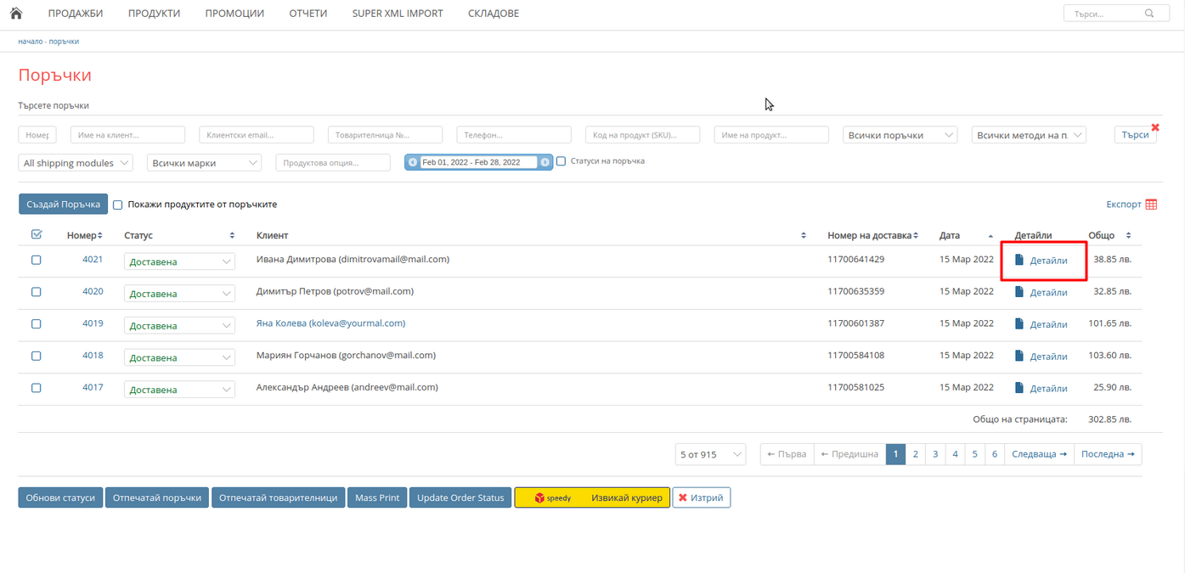Click the 'Създай Поръчка' button
The height and width of the screenshot is (573, 1185).
click(63, 205)
